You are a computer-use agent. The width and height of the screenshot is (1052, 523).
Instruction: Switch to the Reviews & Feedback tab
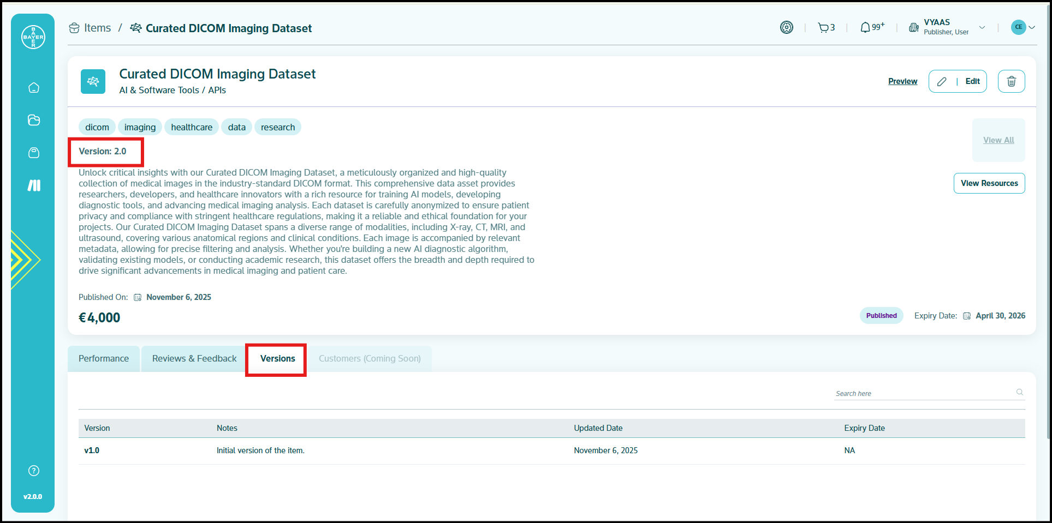[194, 358]
